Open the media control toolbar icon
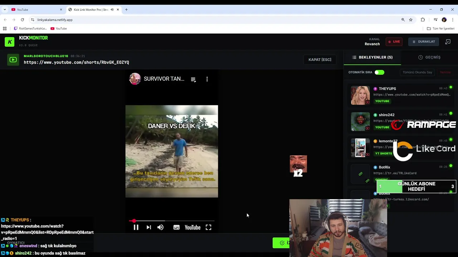458x257 pixels. click(x=435, y=20)
